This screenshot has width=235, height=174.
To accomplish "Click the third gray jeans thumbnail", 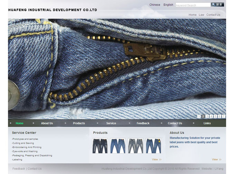I will (x=135, y=146).
